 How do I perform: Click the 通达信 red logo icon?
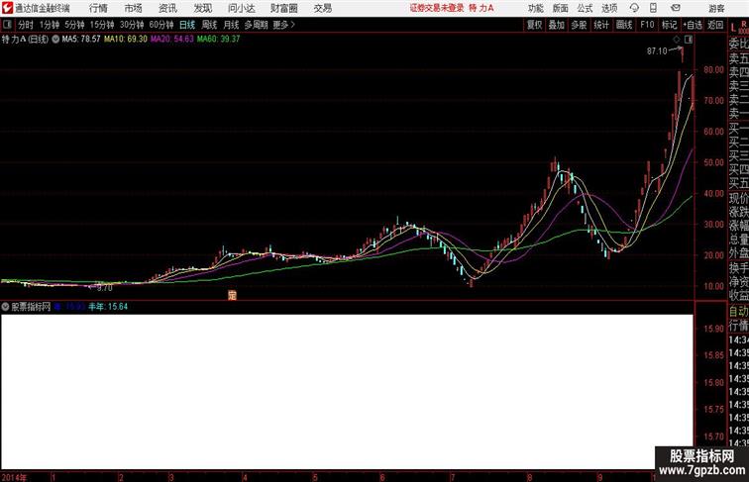[x=8, y=8]
